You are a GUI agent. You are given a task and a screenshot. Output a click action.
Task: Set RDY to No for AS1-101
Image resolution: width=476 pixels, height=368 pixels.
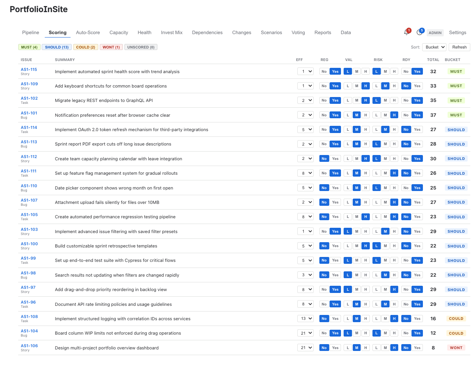pos(406,115)
